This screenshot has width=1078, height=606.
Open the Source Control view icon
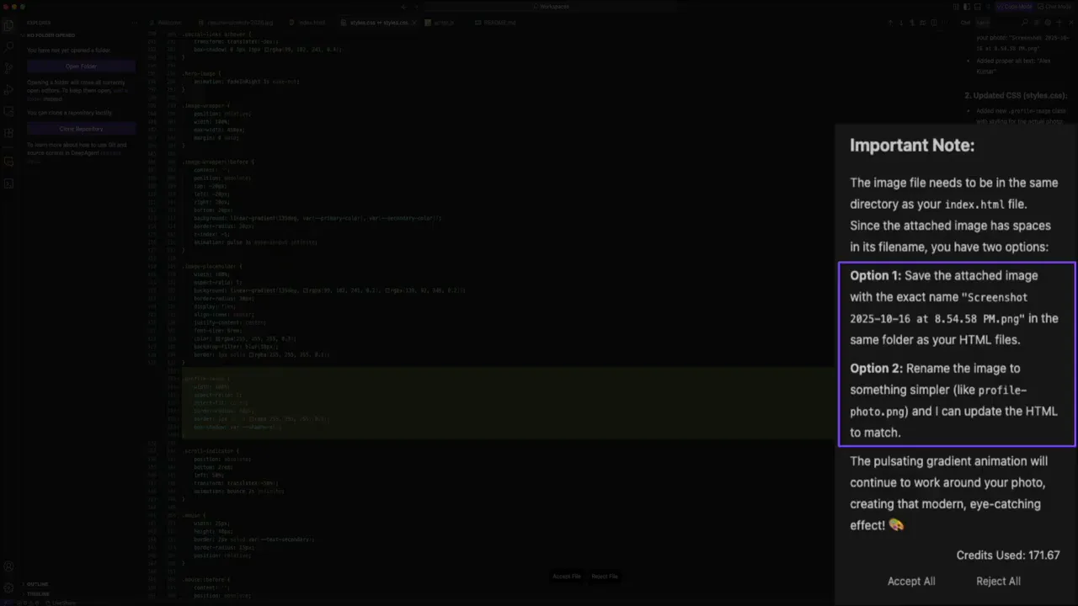coord(8,68)
